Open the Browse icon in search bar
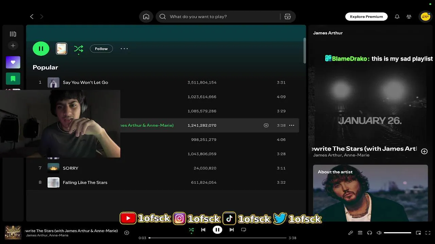This screenshot has width=435, height=244. click(x=288, y=17)
